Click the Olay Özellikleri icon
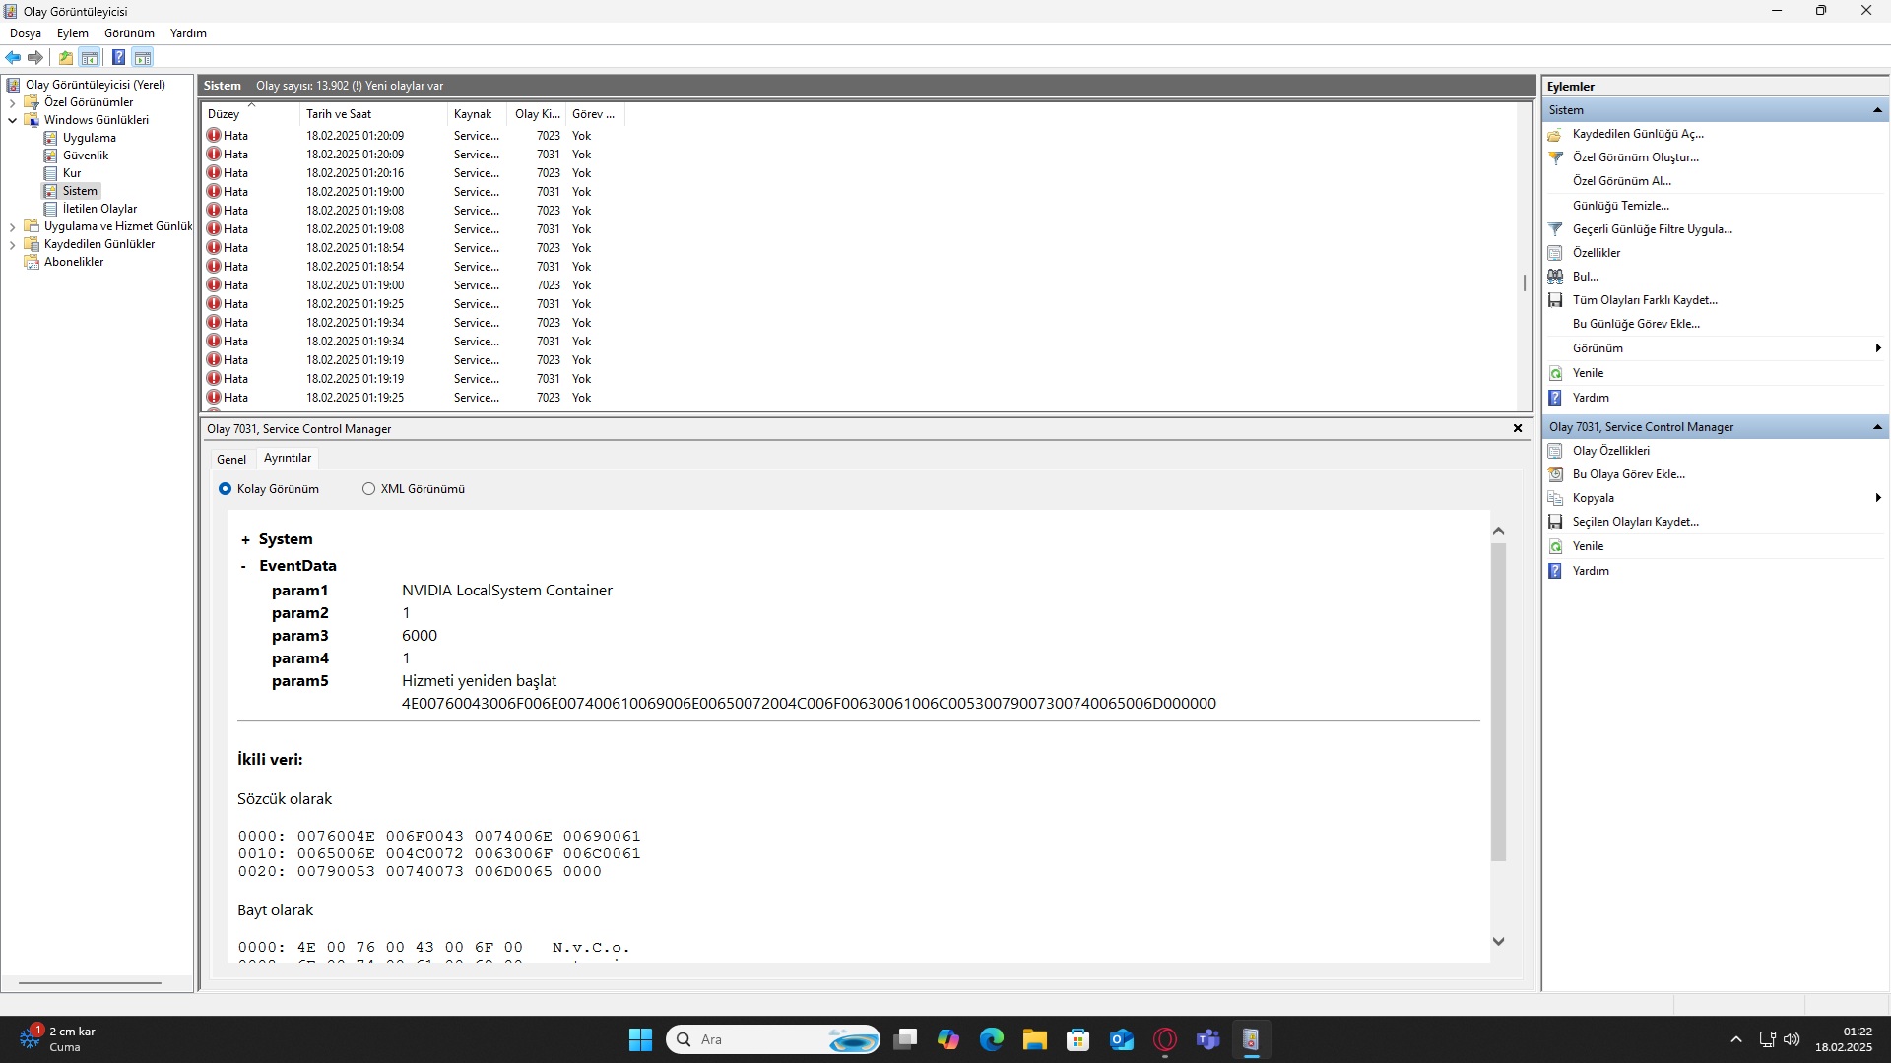This screenshot has height=1063, width=1891. coord(1555,451)
